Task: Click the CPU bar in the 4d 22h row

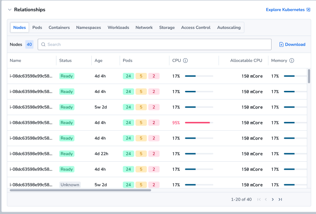Action: click(x=199, y=154)
